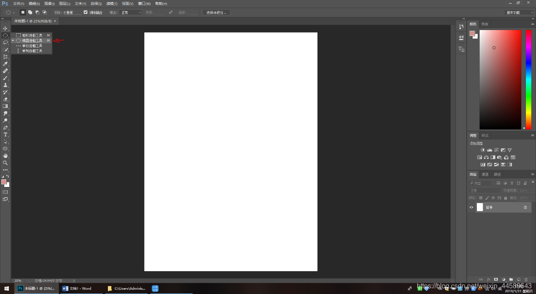
Task: Select the Path Selection tool
Action: (x=5, y=142)
